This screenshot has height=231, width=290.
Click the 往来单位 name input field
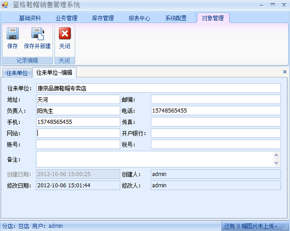[x=158, y=88]
